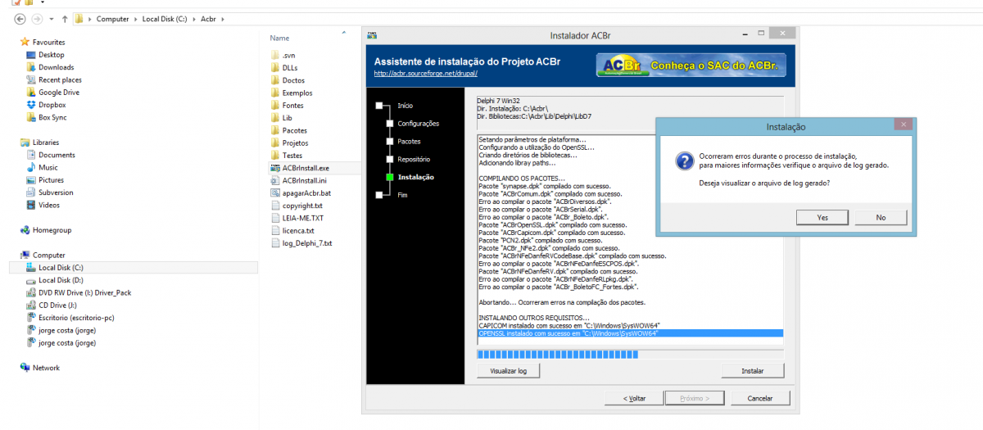The image size is (983, 430).
Task: Open Google Drive in Favourites
Action: (x=58, y=93)
